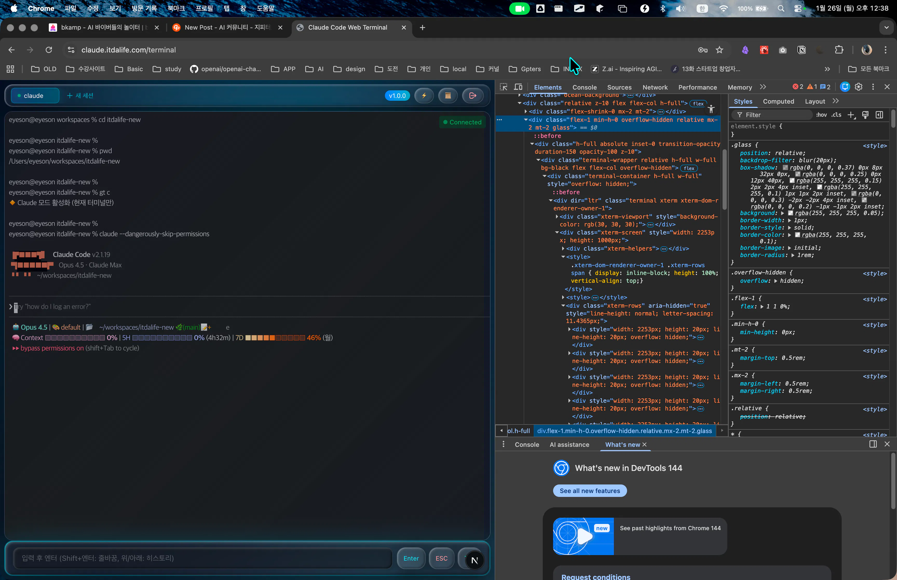This screenshot has width=897, height=580.
Task: Click the lightning bolt button in terminal header
Action: 424,96
